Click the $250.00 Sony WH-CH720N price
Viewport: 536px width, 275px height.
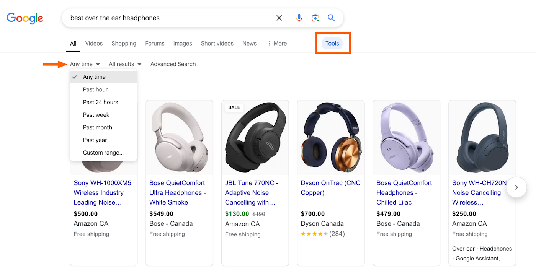[464, 214]
